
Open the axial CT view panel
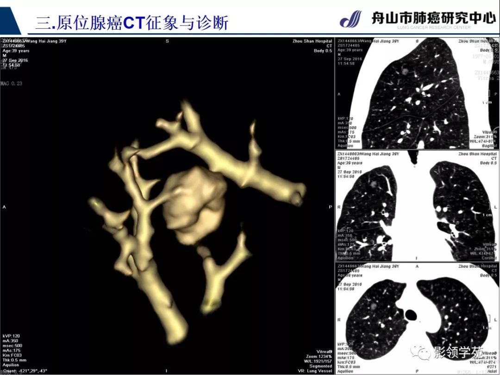(x=417, y=319)
